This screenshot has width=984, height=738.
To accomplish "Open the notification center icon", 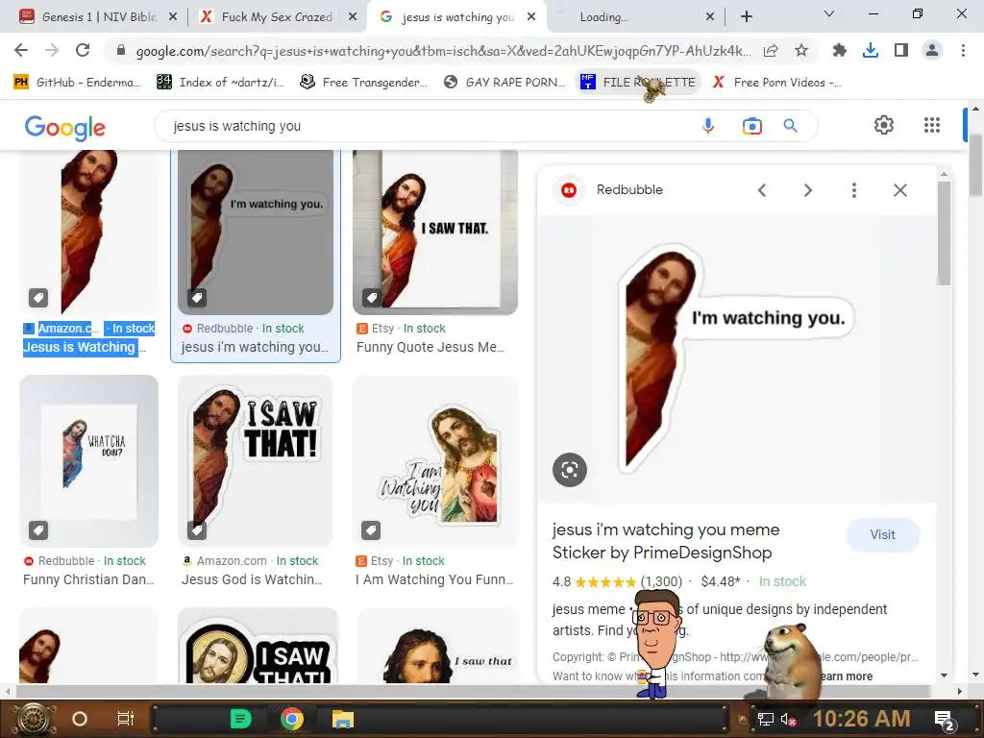I will coord(945,720).
